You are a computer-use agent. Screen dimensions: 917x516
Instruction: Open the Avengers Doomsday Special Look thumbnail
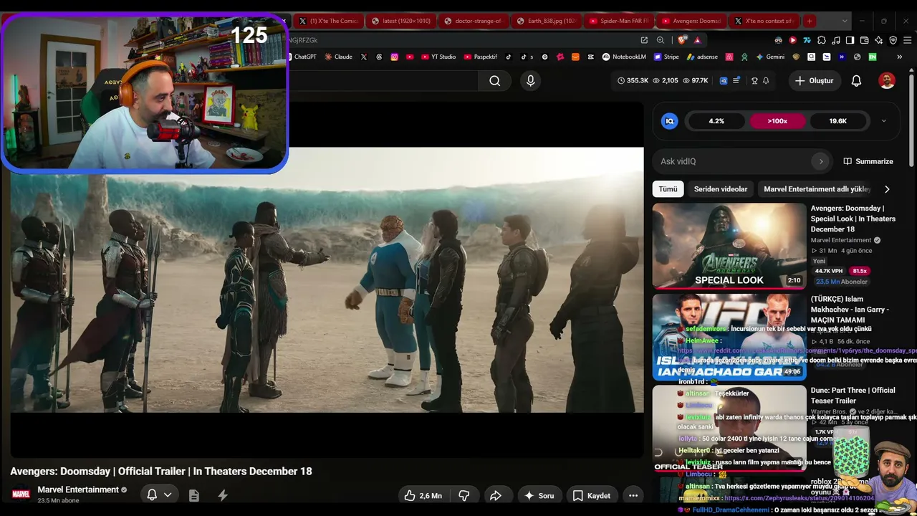(x=729, y=246)
